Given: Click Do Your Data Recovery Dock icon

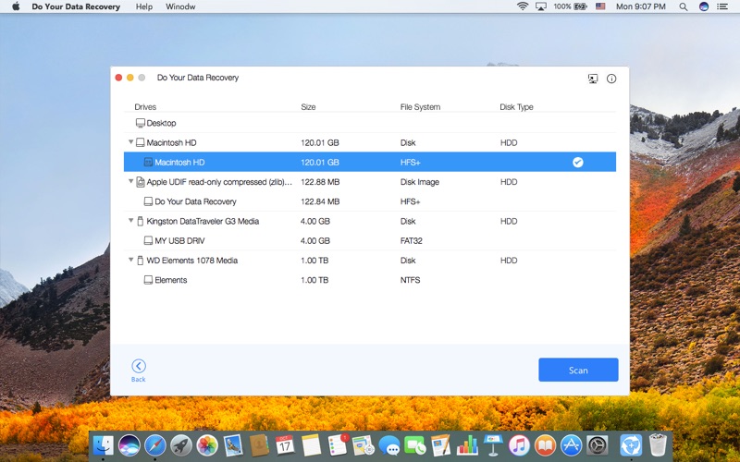Looking at the screenshot, I should click(x=631, y=445).
